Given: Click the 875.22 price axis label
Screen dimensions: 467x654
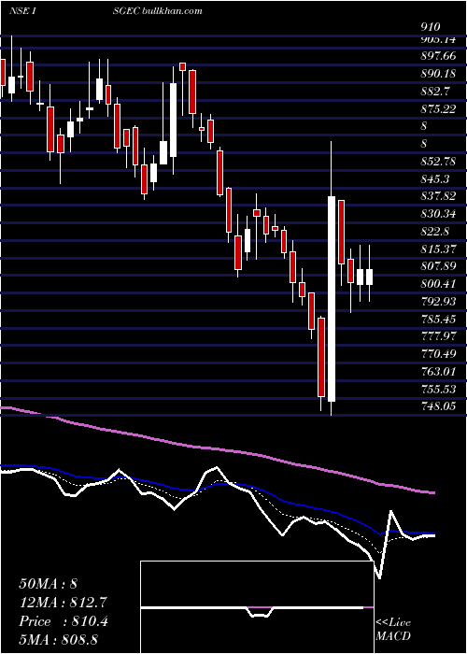Looking at the screenshot, I should coord(440,108).
